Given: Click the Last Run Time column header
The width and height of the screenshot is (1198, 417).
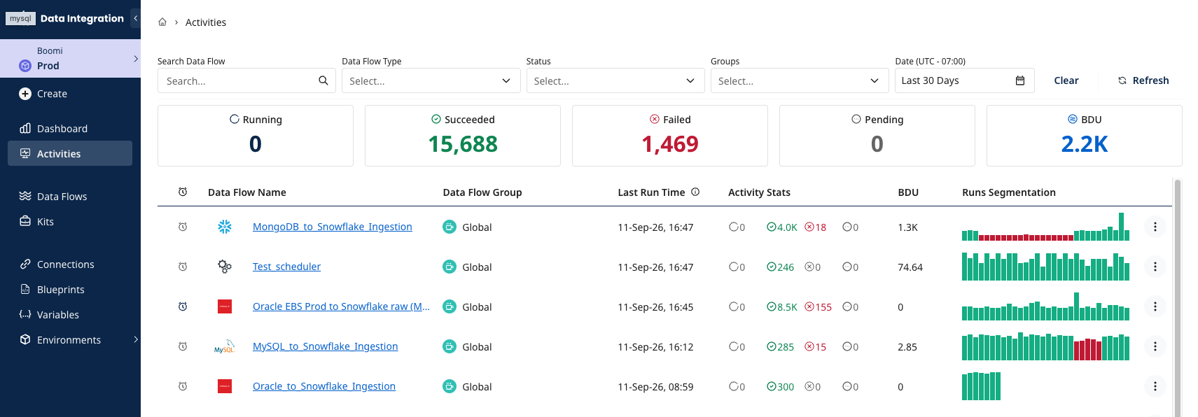Looking at the screenshot, I should (x=651, y=192).
